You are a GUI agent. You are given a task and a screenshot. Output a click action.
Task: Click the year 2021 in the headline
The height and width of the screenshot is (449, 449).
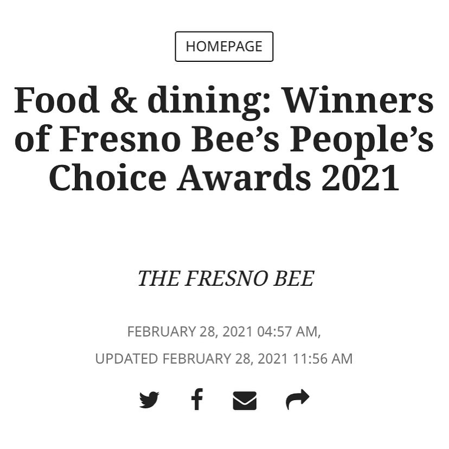[x=361, y=177]
